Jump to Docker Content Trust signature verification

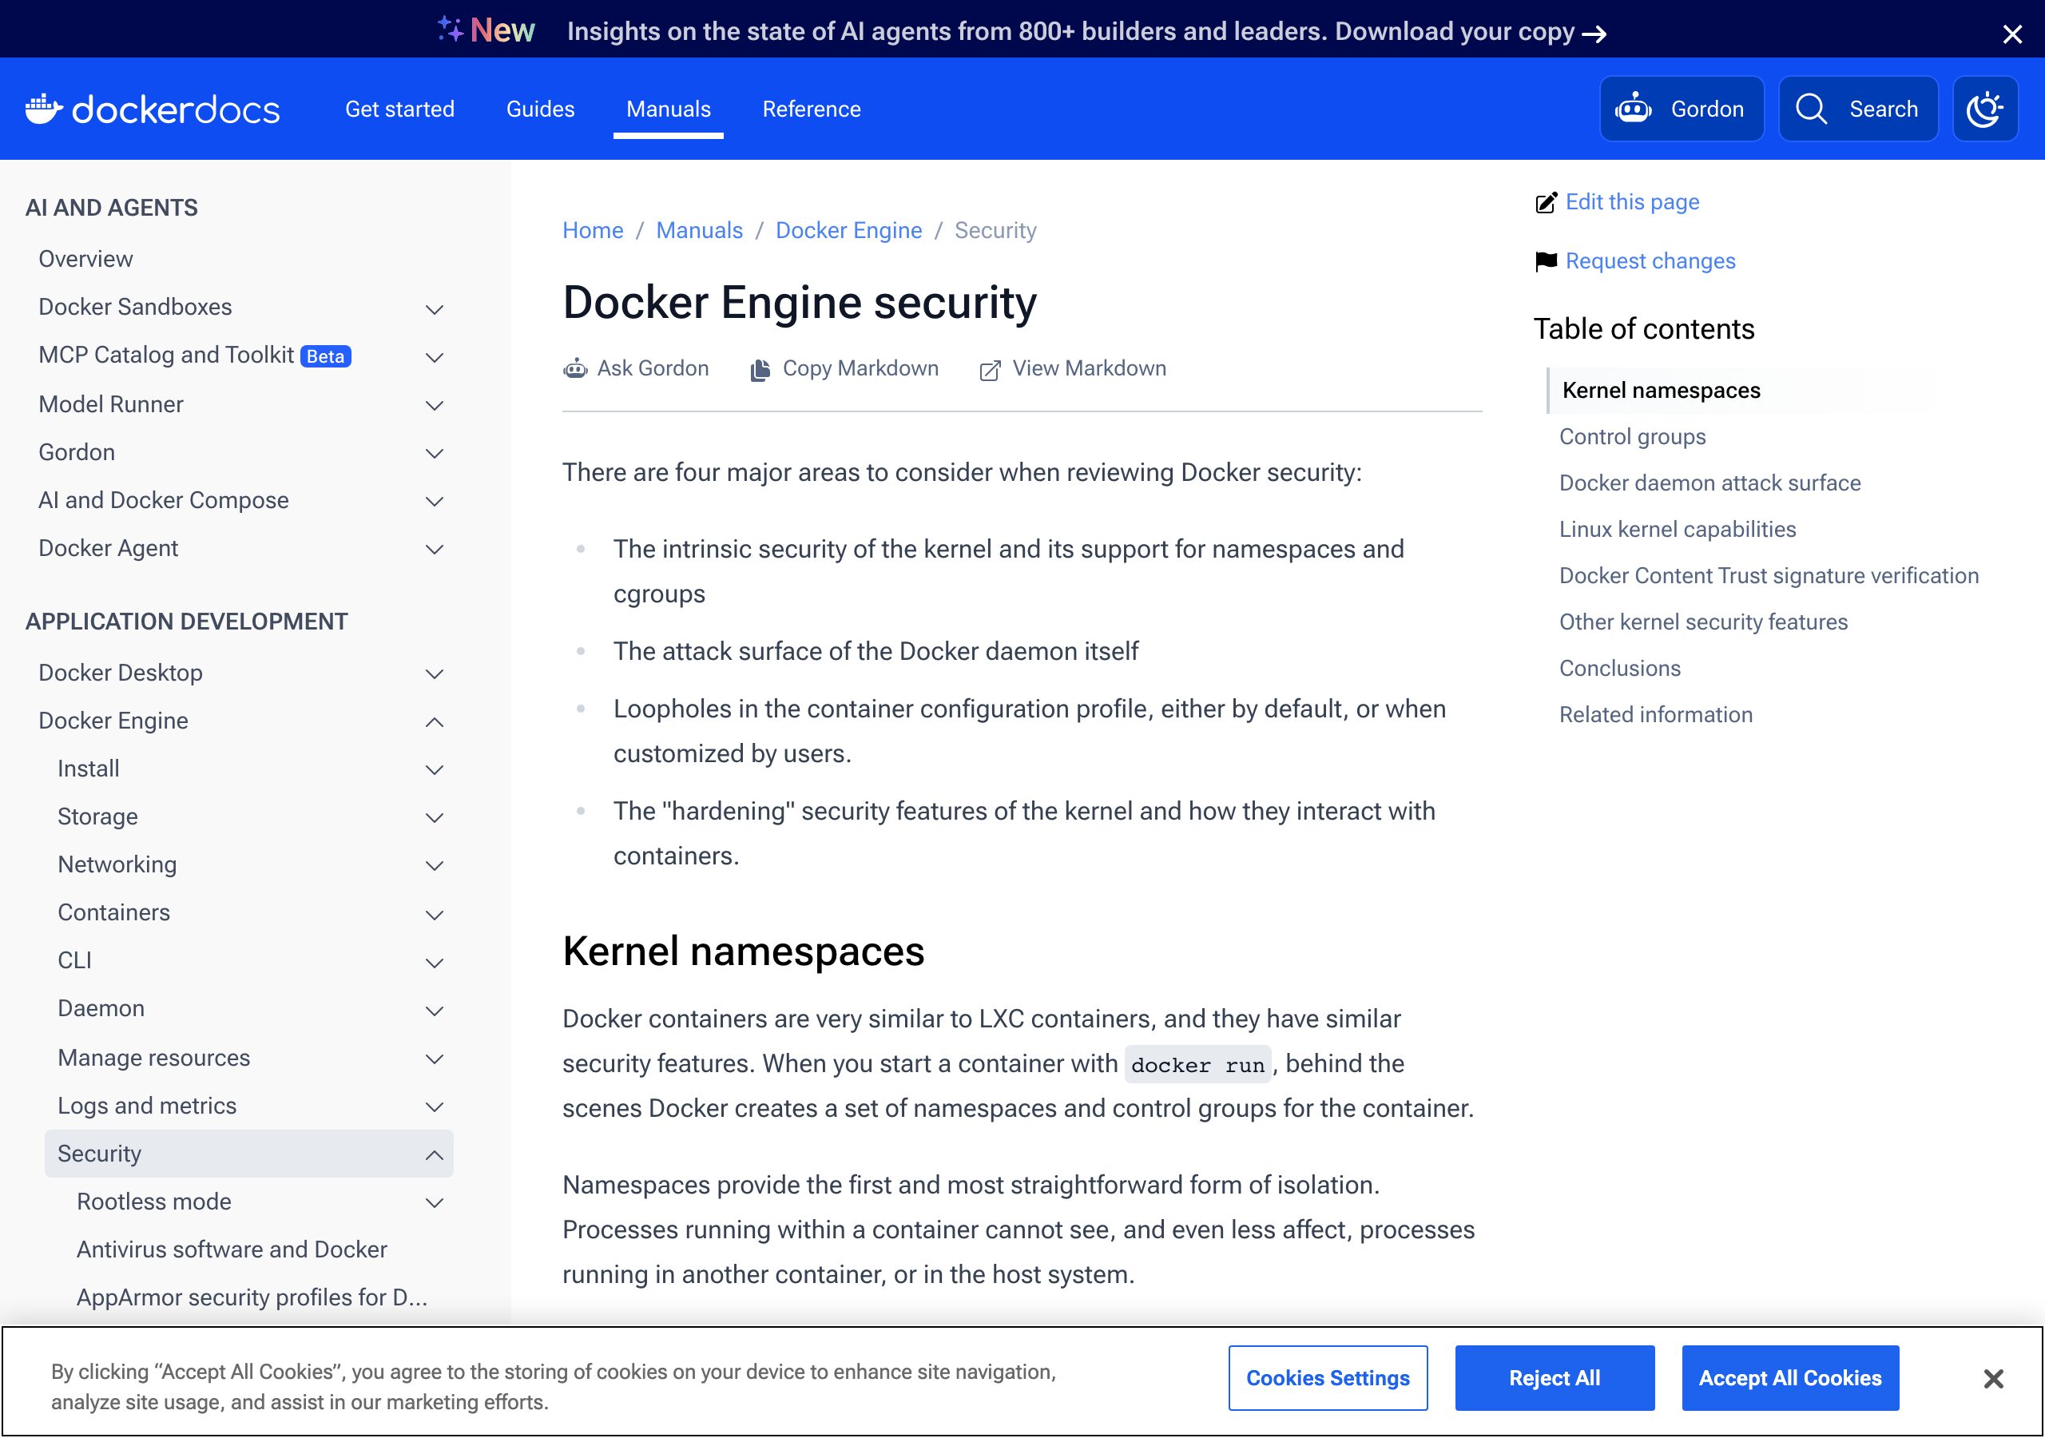pos(1769,575)
